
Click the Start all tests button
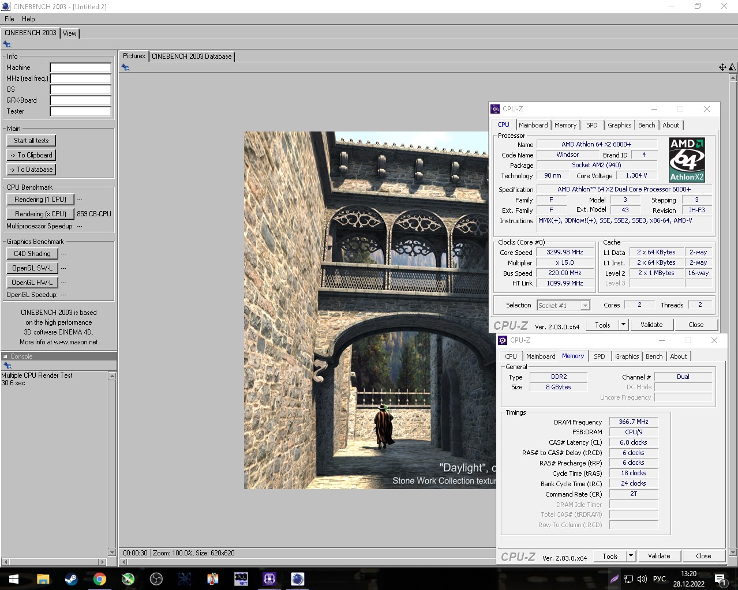[31, 141]
